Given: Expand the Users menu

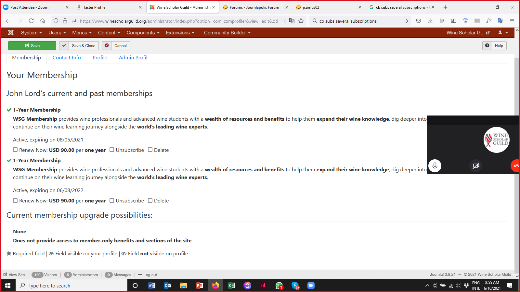Looking at the screenshot, I should [57, 32].
